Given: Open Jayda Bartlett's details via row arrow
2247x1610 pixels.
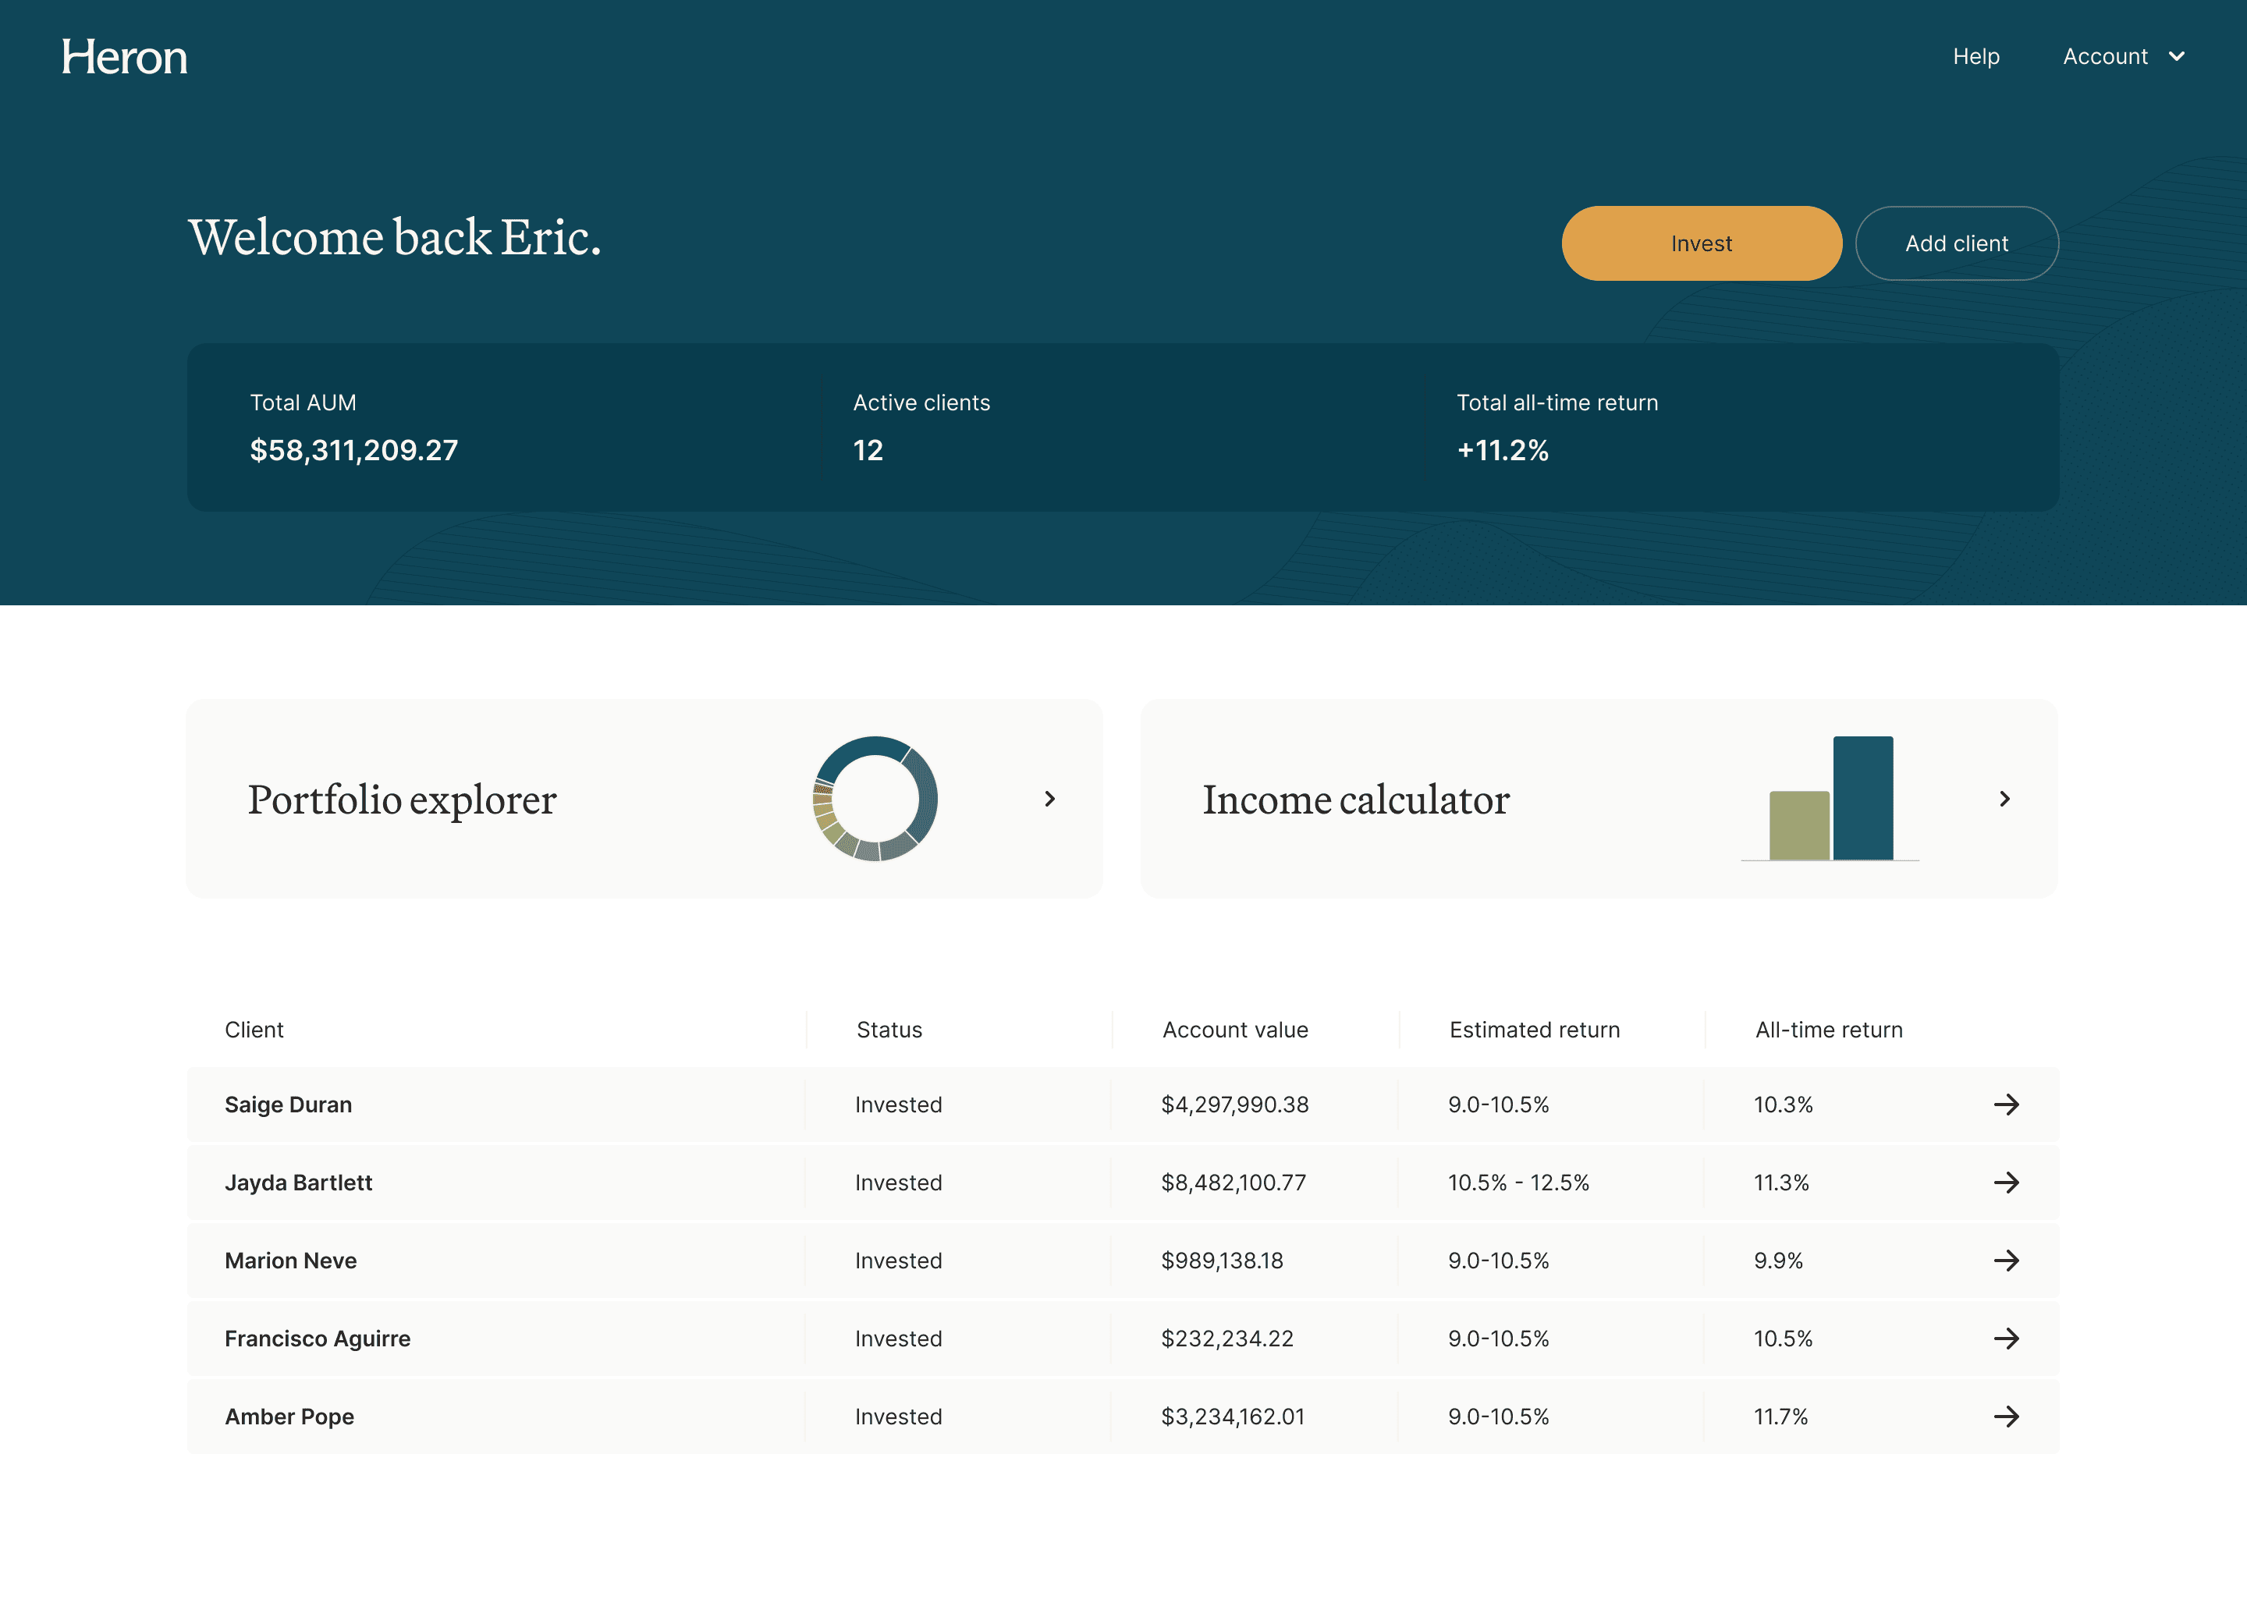Looking at the screenshot, I should (2008, 1182).
